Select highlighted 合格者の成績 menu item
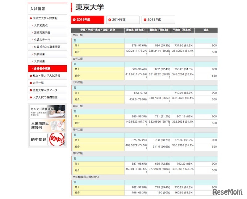Screen dimensions: 247x199 (x=48, y=69)
